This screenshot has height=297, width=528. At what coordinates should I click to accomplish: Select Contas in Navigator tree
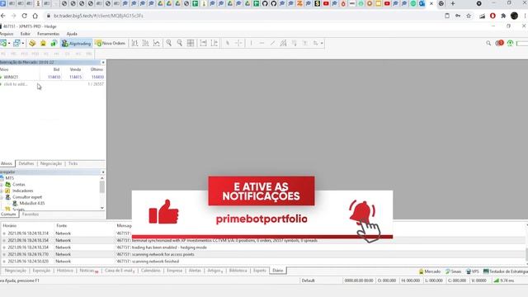19,185
